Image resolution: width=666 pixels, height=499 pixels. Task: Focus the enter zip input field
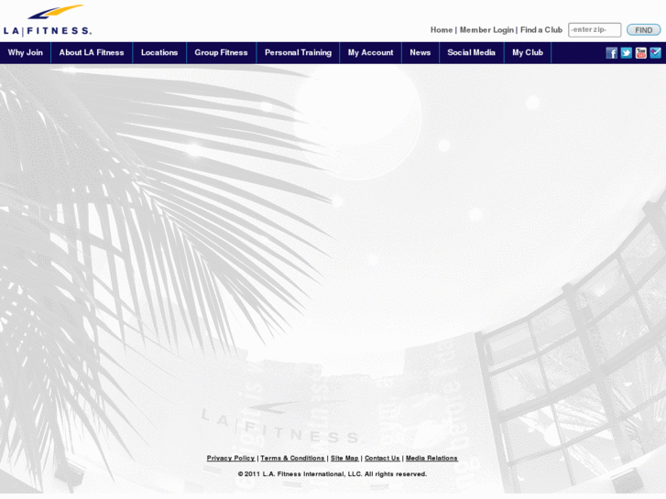(595, 30)
